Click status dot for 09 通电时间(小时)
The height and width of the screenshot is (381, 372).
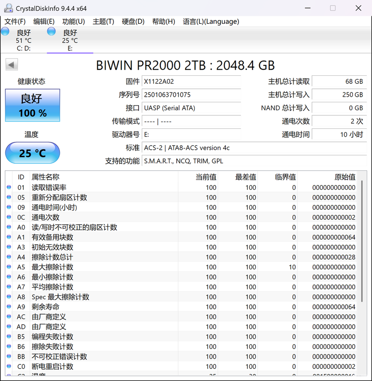point(9,207)
